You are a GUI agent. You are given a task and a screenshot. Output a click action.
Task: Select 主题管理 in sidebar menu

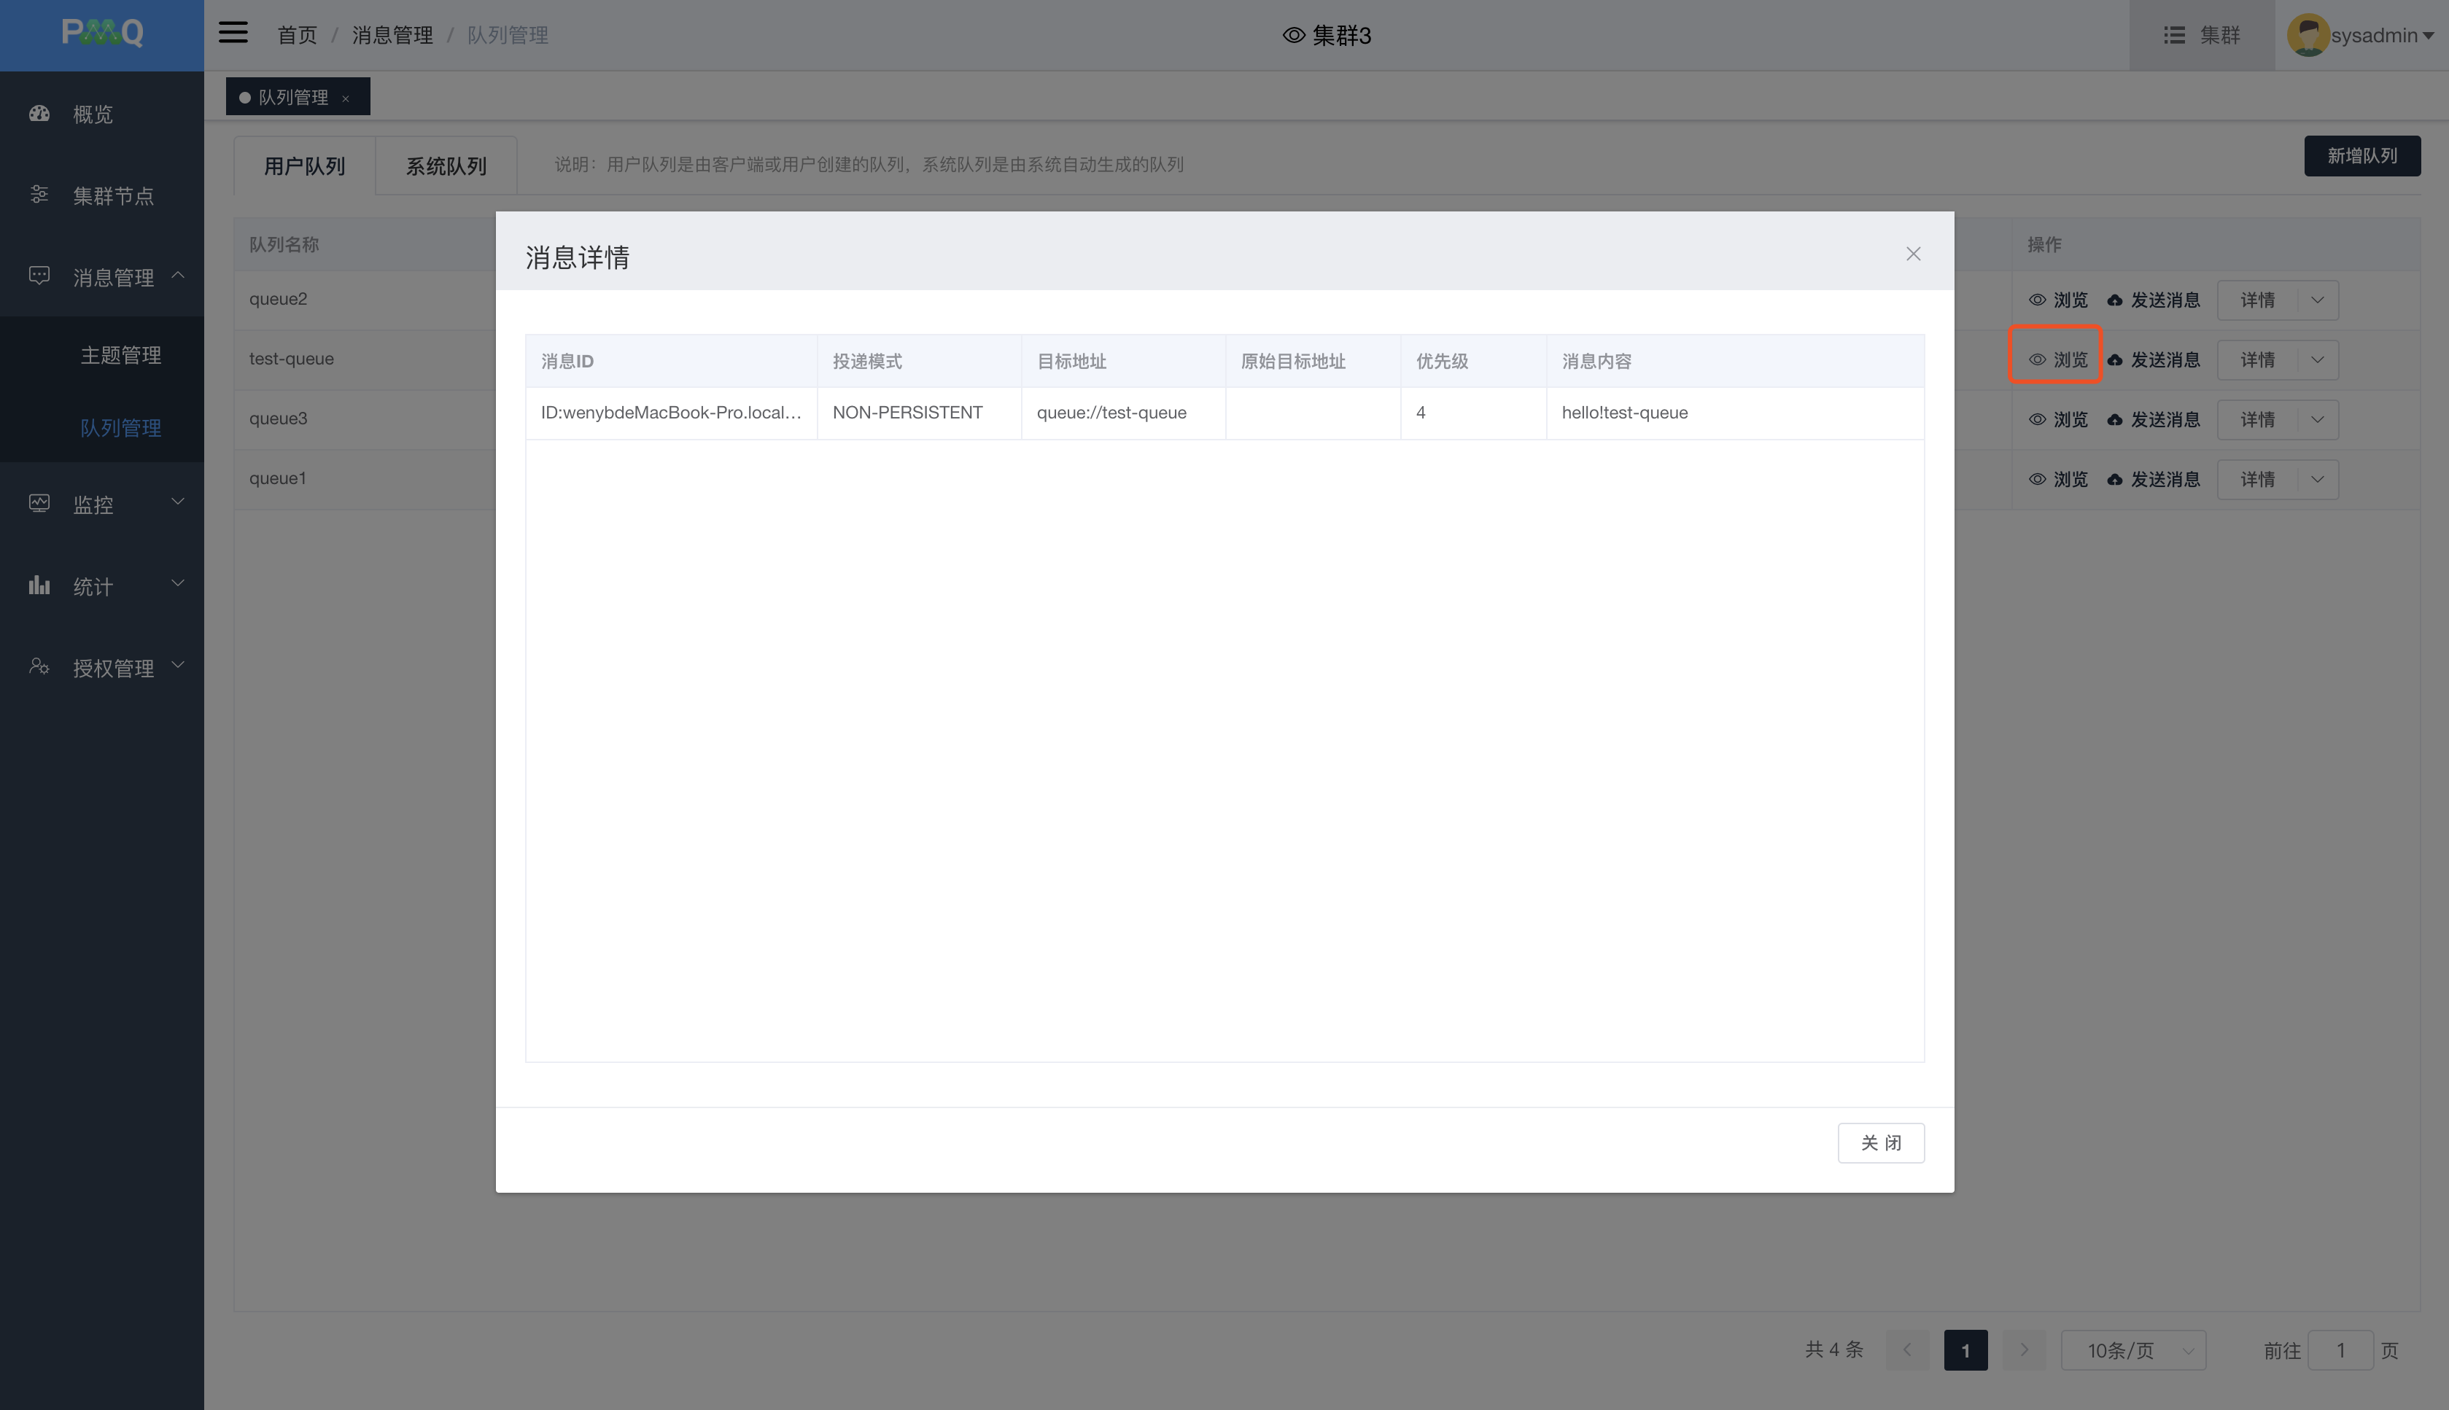click(x=120, y=355)
